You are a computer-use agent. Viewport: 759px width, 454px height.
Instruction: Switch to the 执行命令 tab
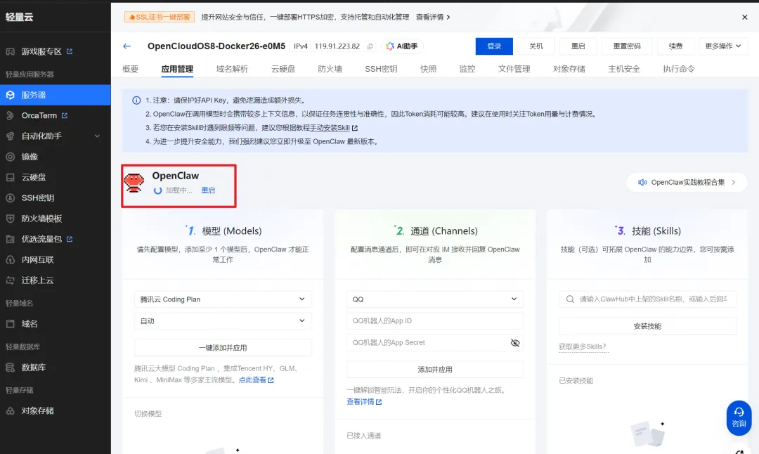(x=679, y=69)
